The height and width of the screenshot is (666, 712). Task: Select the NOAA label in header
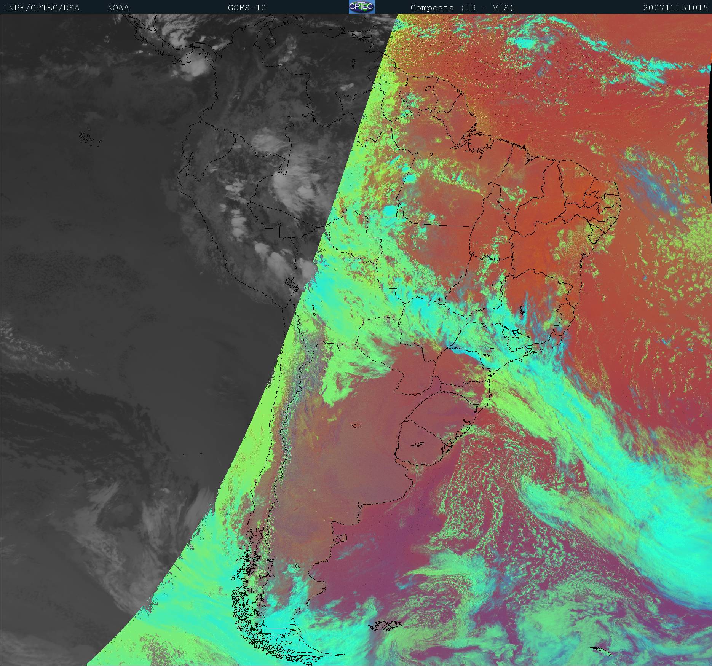[118, 8]
